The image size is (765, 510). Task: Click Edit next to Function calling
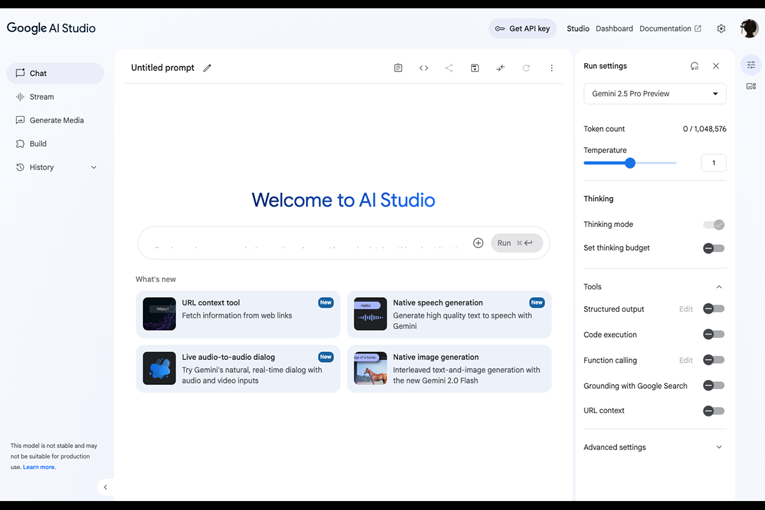click(686, 360)
